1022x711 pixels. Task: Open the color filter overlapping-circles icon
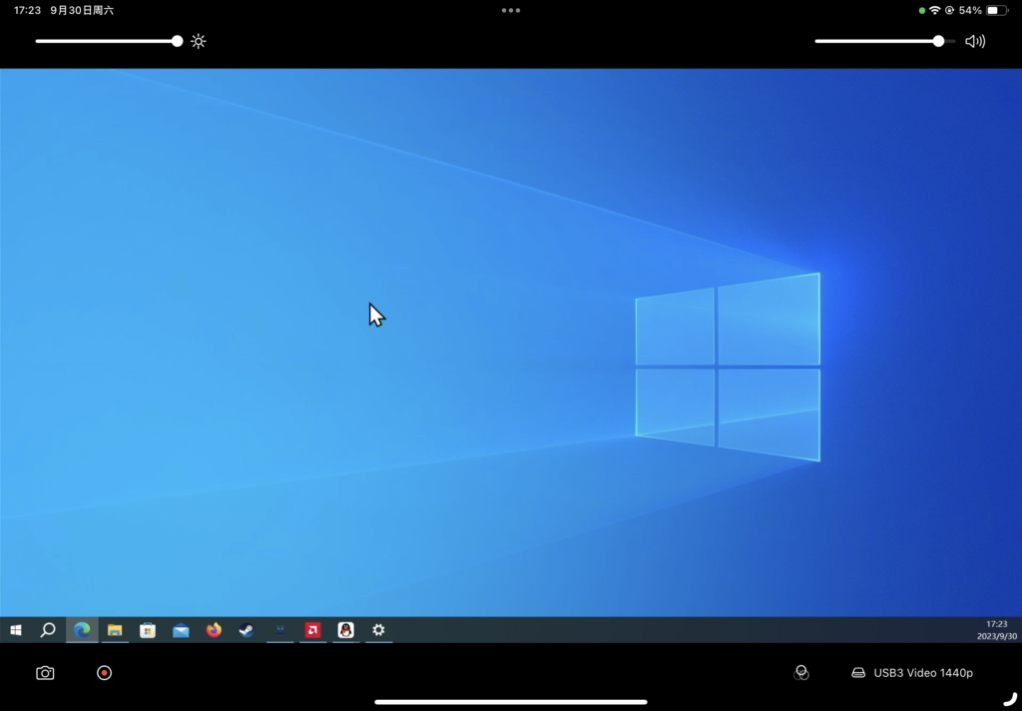[801, 673]
